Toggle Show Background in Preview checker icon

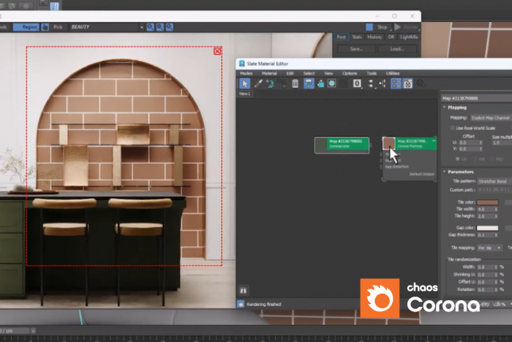pyautogui.click(x=343, y=83)
